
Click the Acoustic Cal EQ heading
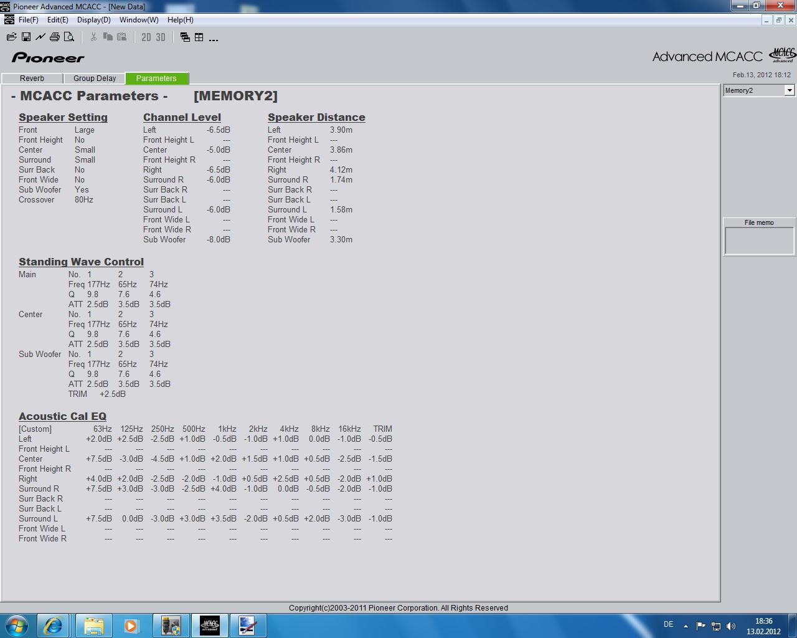pos(62,416)
